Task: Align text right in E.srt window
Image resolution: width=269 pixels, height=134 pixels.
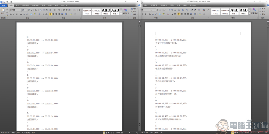Action: point(56,14)
